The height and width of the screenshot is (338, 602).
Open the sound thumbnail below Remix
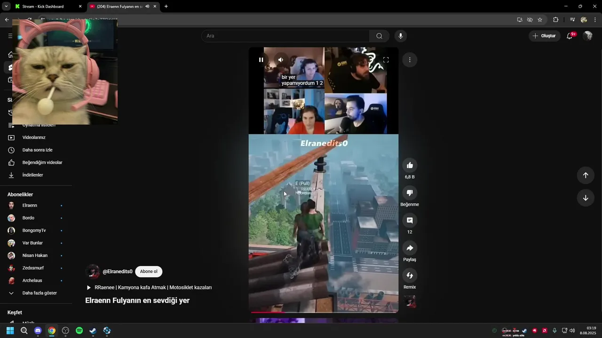pos(410,301)
